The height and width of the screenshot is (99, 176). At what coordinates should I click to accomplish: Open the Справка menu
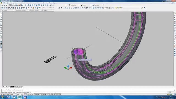click(55, 3)
